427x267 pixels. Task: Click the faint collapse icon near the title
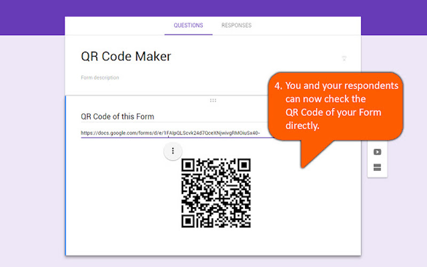pos(344,58)
